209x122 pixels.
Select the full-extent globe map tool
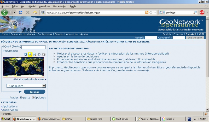(x=26, y=54)
